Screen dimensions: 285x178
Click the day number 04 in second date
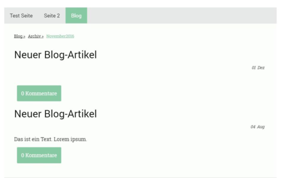tap(253, 127)
